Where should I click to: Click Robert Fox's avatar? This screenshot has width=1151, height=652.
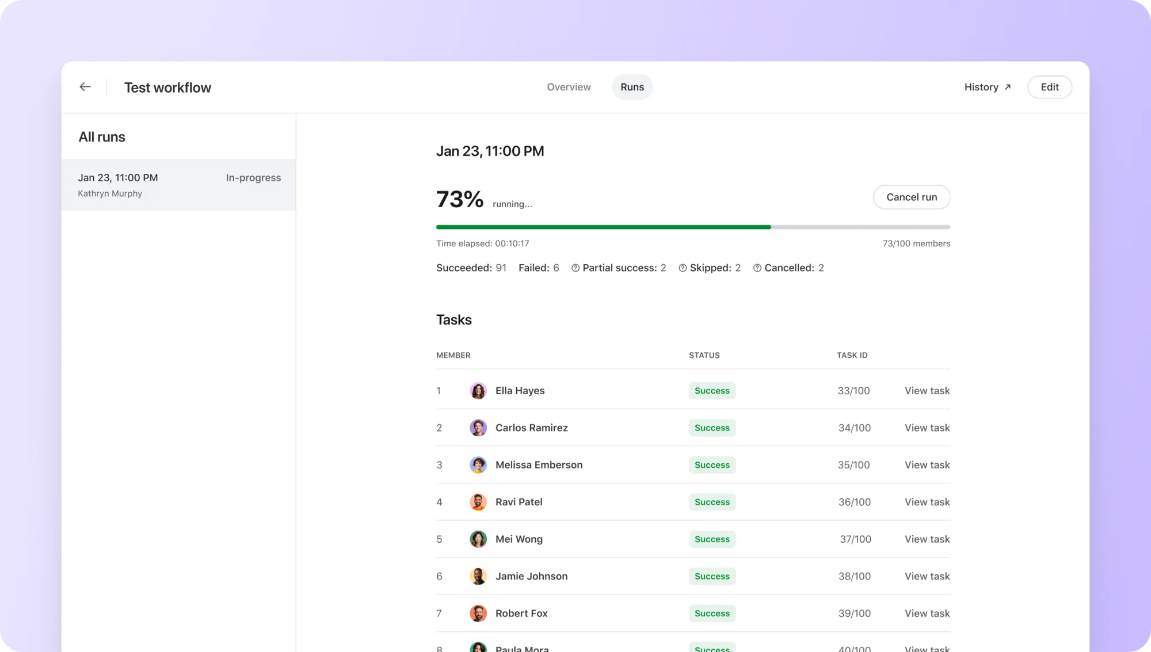(x=478, y=613)
